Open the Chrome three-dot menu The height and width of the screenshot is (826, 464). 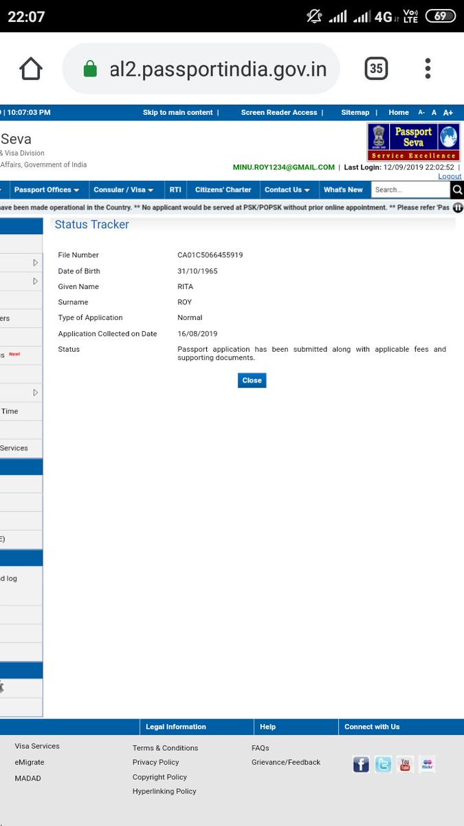428,68
